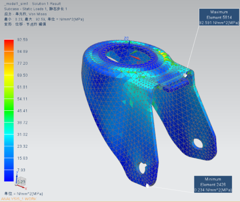Click the lower-left bolt hole on the bracket
Screen dimensions: 240x202
pos(143,168)
